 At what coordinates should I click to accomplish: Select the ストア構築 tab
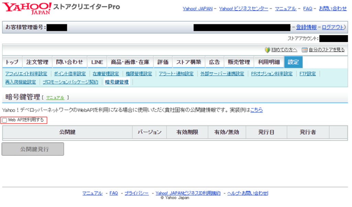click(188, 62)
